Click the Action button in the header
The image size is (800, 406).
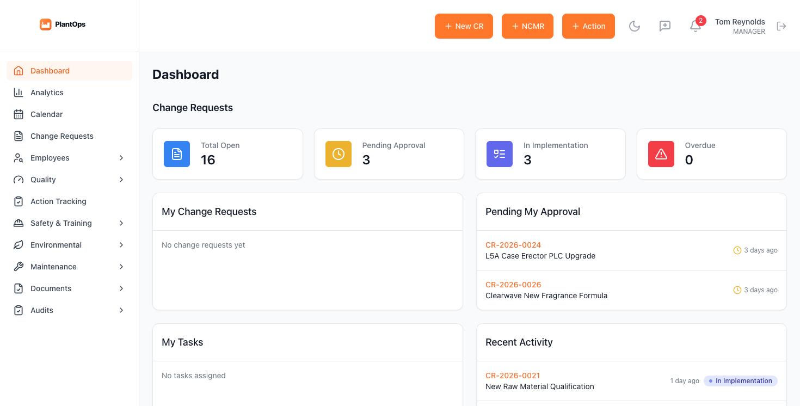[x=588, y=26]
